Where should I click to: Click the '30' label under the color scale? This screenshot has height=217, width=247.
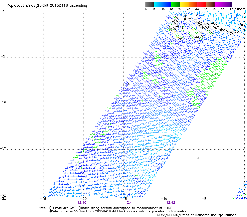pos(197,9)
